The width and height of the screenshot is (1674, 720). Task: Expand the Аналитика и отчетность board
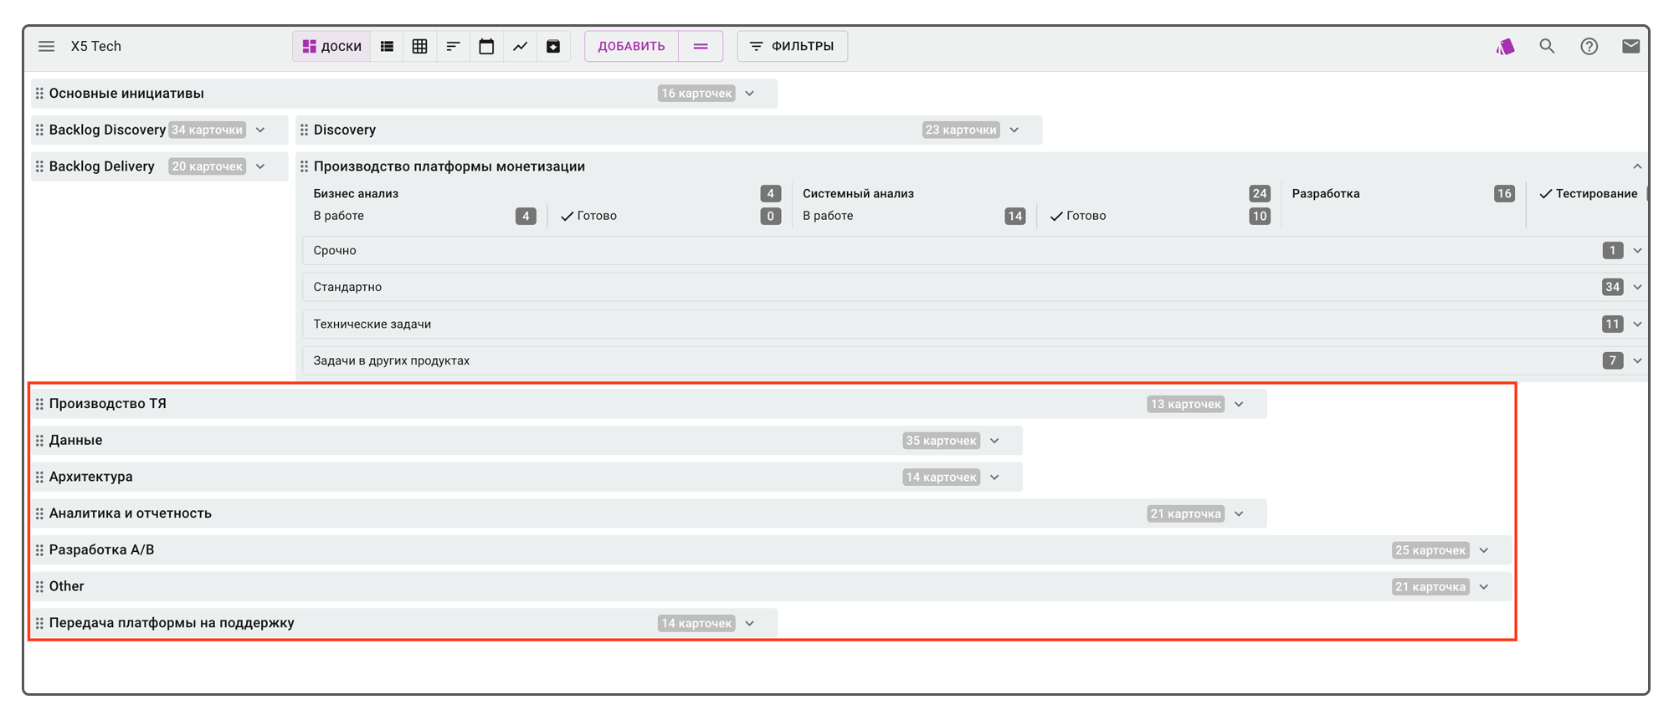1240,514
